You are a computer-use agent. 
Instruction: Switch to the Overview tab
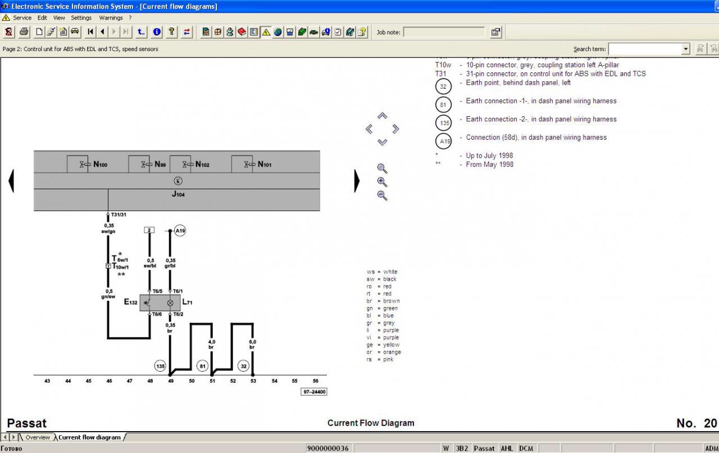click(38, 437)
